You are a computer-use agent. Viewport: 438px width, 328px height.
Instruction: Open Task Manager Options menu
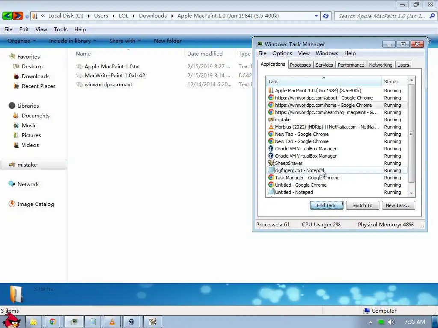pos(282,53)
